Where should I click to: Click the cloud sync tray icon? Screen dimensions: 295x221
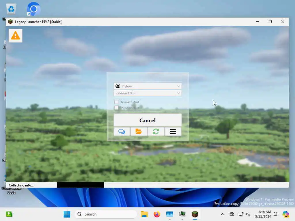232,214
